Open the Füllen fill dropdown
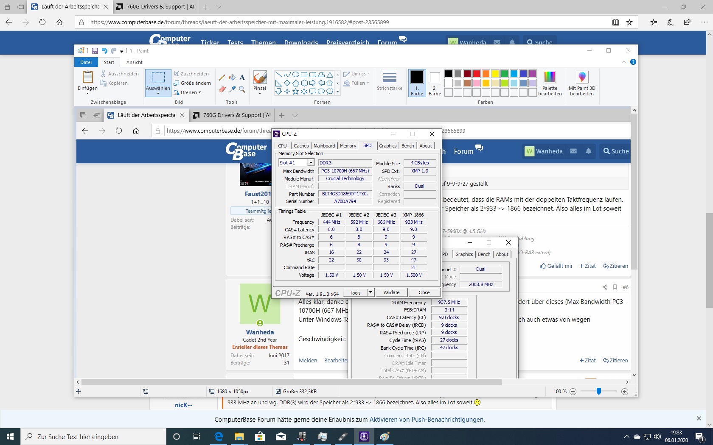Viewport: 713px width, 445px height. (356, 83)
